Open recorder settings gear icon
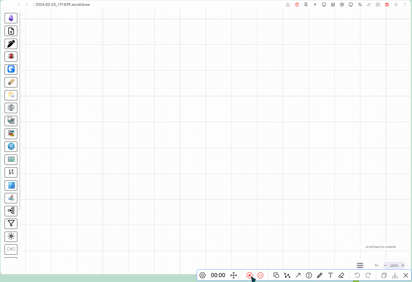This screenshot has width=412, height=282. [x=202, y=276]
